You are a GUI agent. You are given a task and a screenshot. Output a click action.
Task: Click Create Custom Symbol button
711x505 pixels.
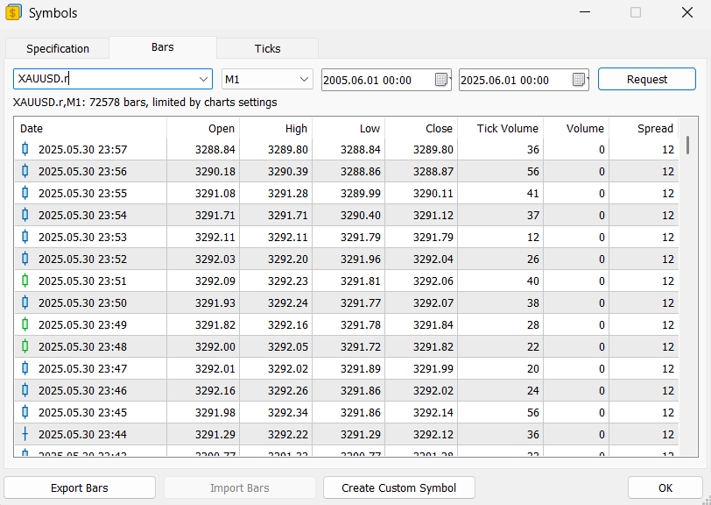(x=399, y=487)
